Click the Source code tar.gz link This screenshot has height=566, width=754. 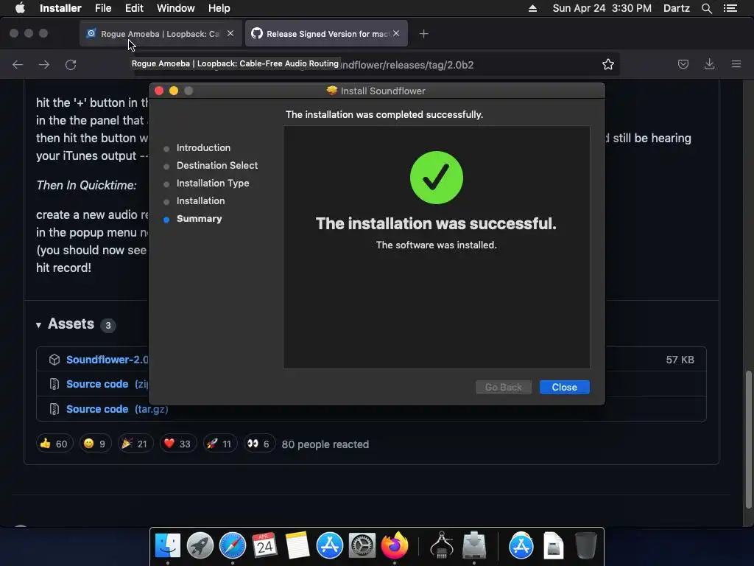click(117, 409)
